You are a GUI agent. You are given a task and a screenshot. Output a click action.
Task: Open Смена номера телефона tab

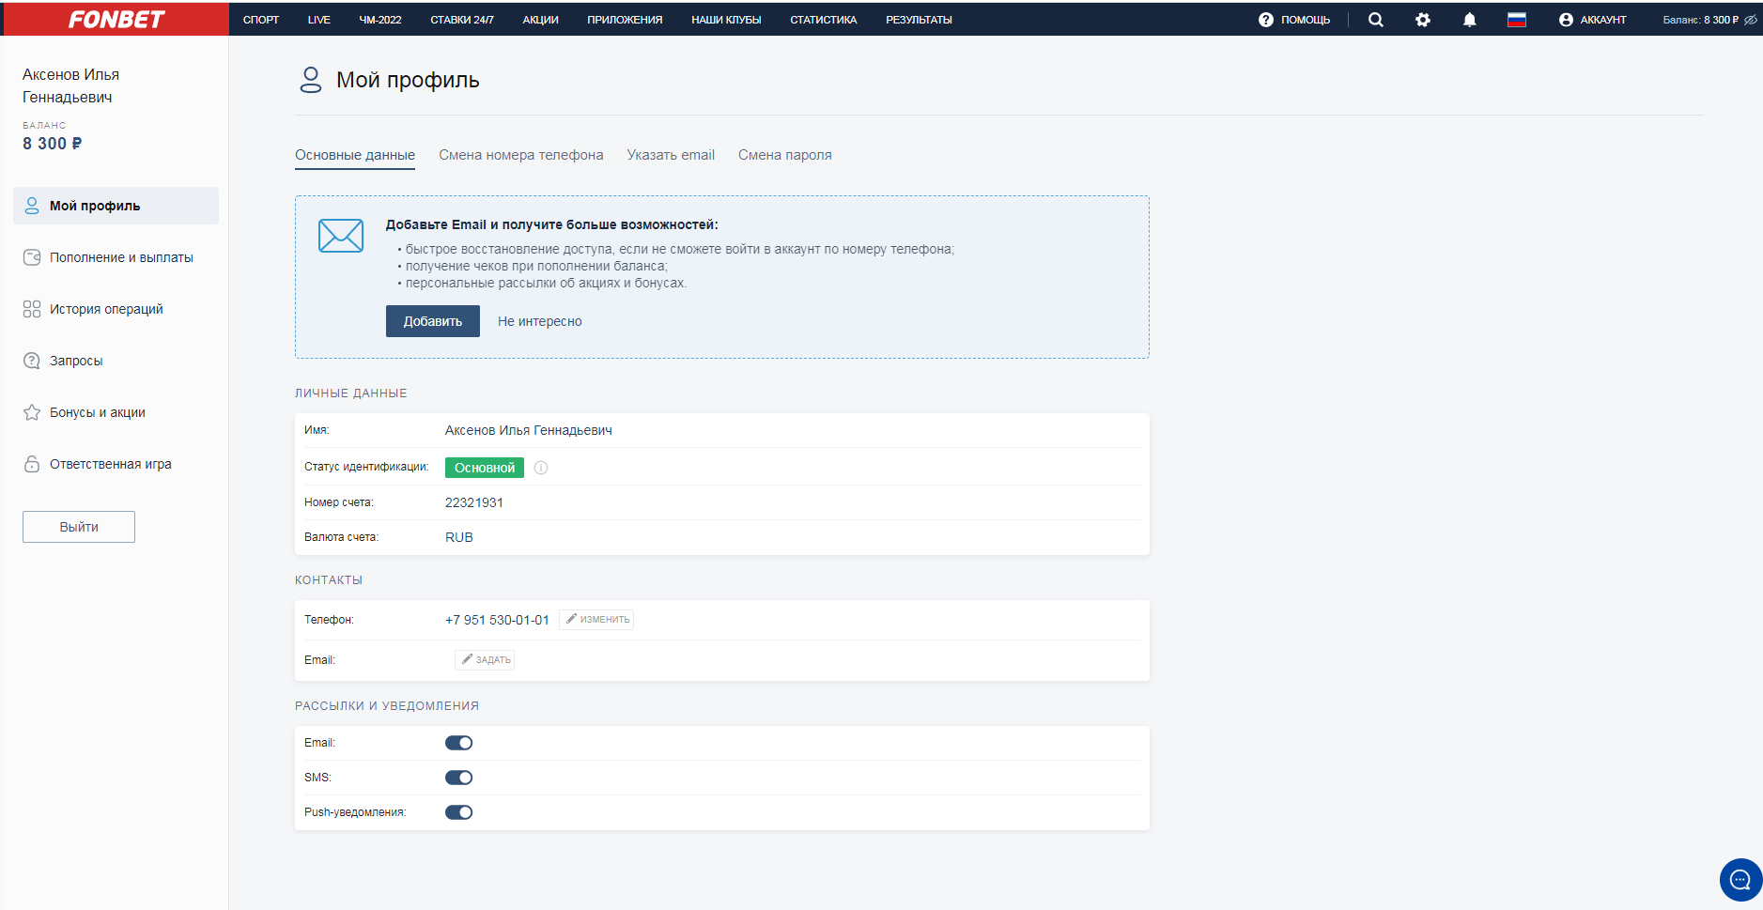coord(520,155)
